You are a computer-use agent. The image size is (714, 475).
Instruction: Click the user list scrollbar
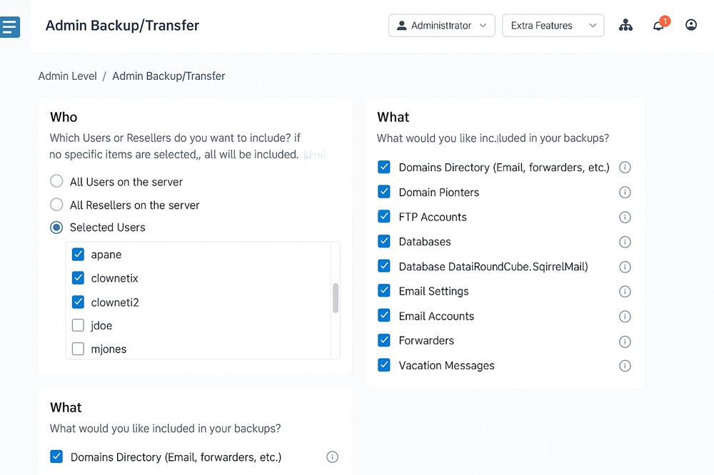(336, 297)
